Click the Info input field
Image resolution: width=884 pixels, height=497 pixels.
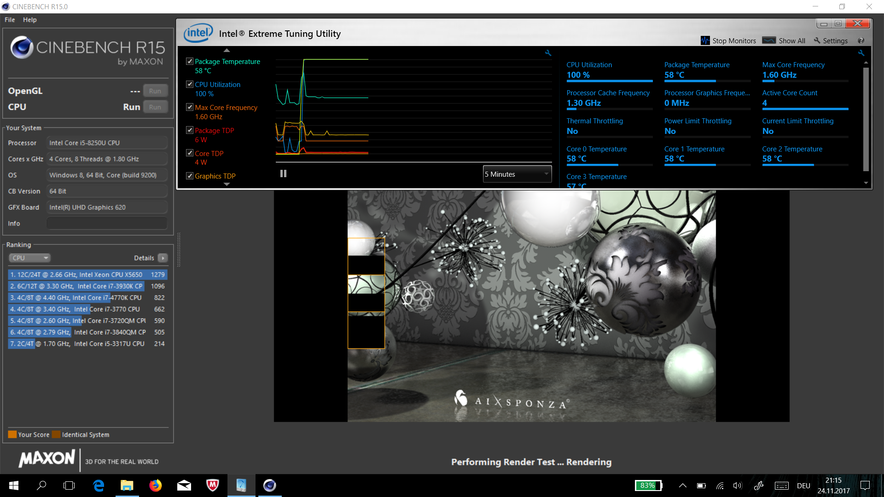(x=107, y=223)
